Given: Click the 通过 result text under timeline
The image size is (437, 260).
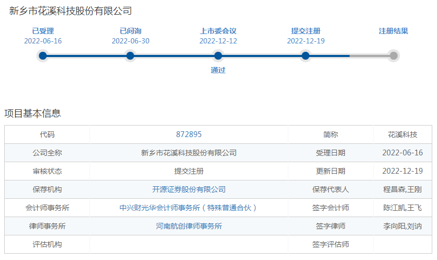Looking at the screenshot, I should (218, 70).
